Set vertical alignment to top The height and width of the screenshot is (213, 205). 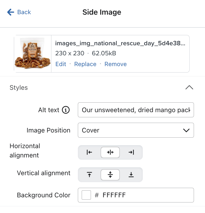[89, 174]
